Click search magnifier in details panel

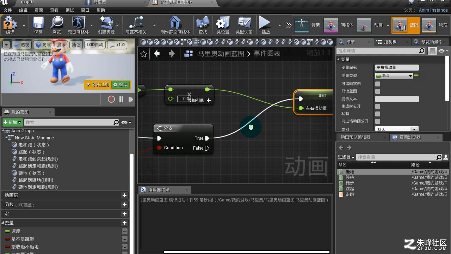(422, 51)
